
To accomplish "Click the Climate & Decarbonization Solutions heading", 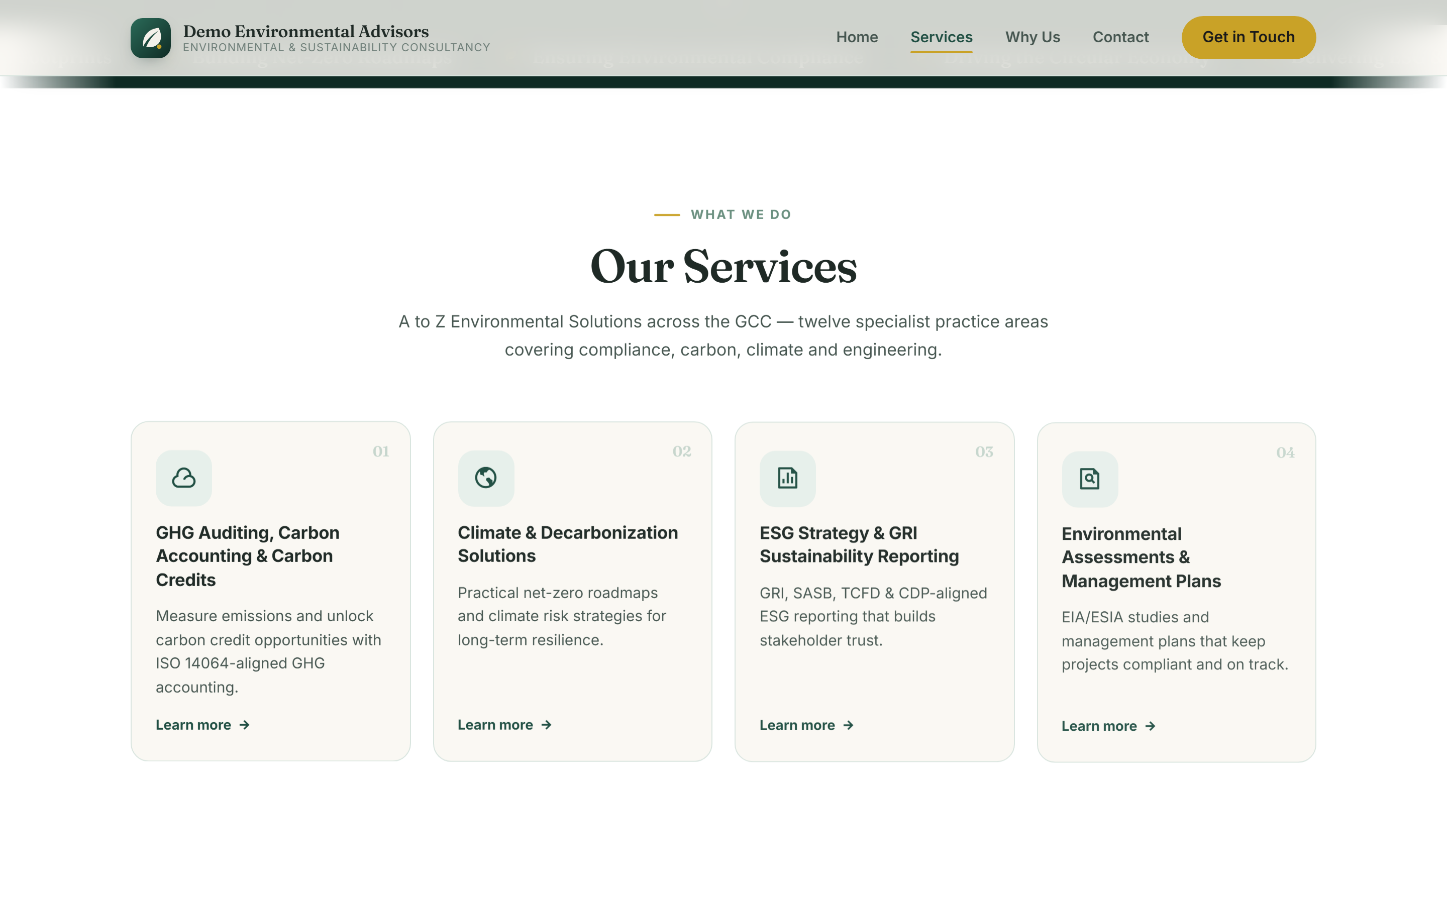I will [567, 544].
